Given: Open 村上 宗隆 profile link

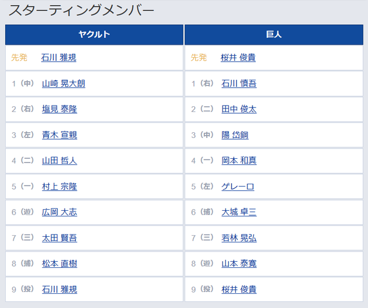Looking at the screenshot, I should (59, 186).
